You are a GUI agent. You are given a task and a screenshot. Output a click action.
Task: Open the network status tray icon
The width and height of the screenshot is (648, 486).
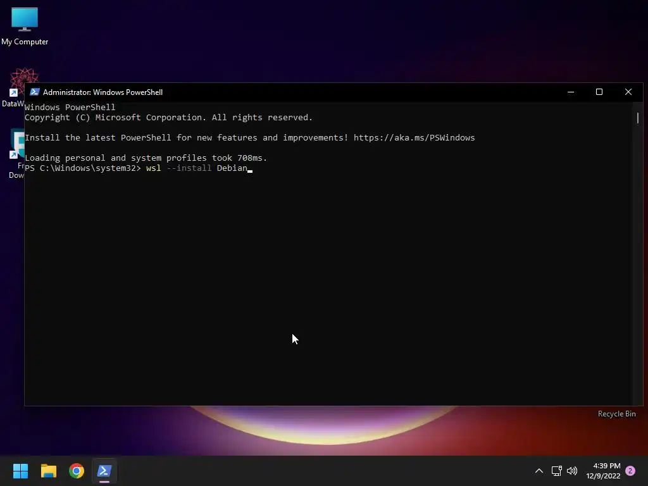pos(556,471)
